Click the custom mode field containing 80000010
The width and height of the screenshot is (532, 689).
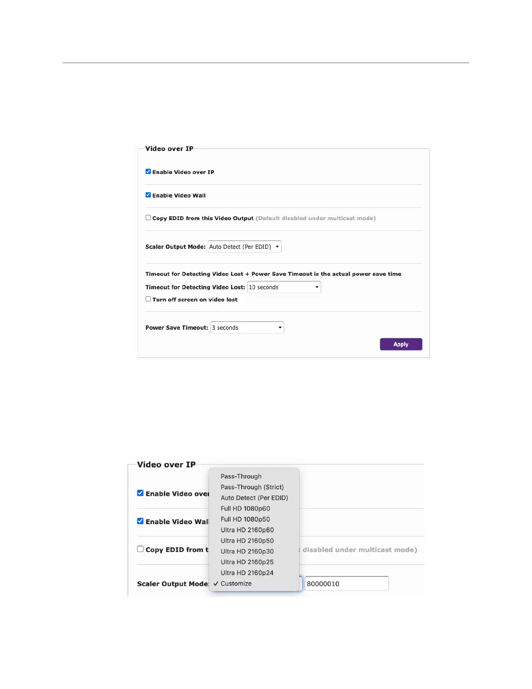pyautogui.click(x=346, y=584)
